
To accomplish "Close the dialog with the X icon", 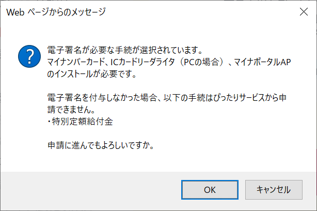I will [304, 12].
